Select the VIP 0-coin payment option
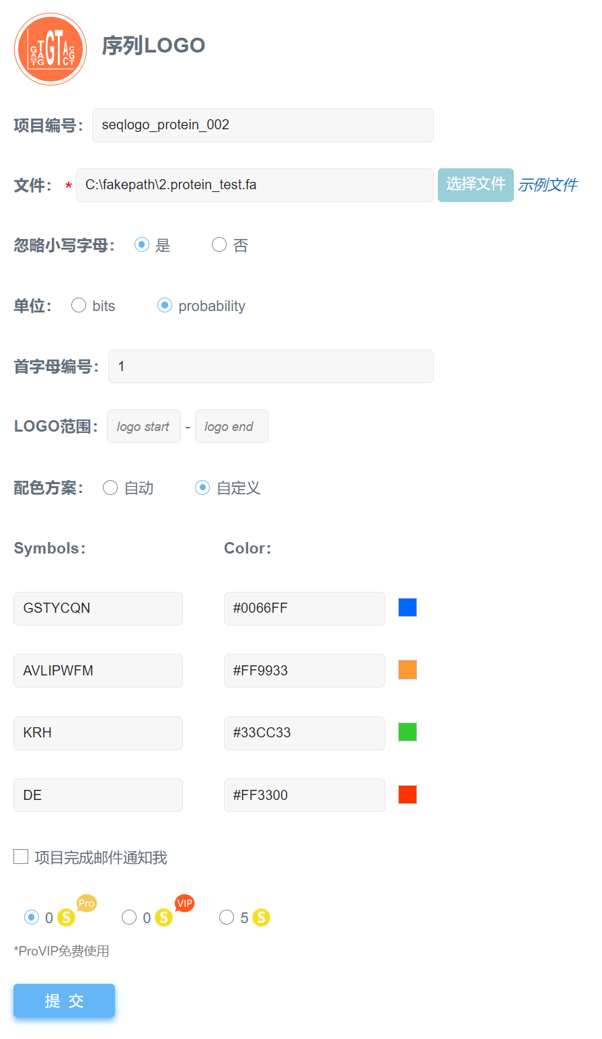The image size is (602, 1039). click(x=129, y=917)
